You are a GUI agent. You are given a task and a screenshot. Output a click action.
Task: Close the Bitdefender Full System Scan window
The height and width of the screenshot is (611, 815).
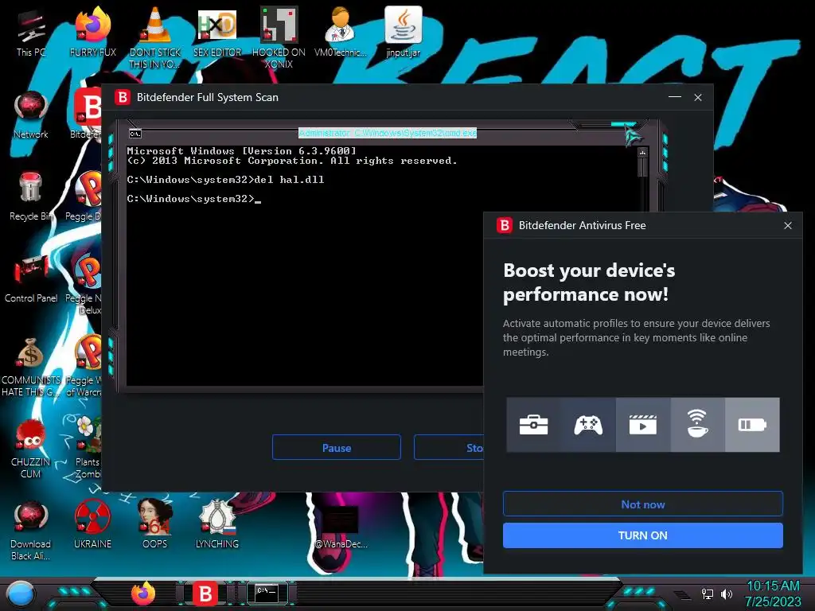(x=697, y=97)
